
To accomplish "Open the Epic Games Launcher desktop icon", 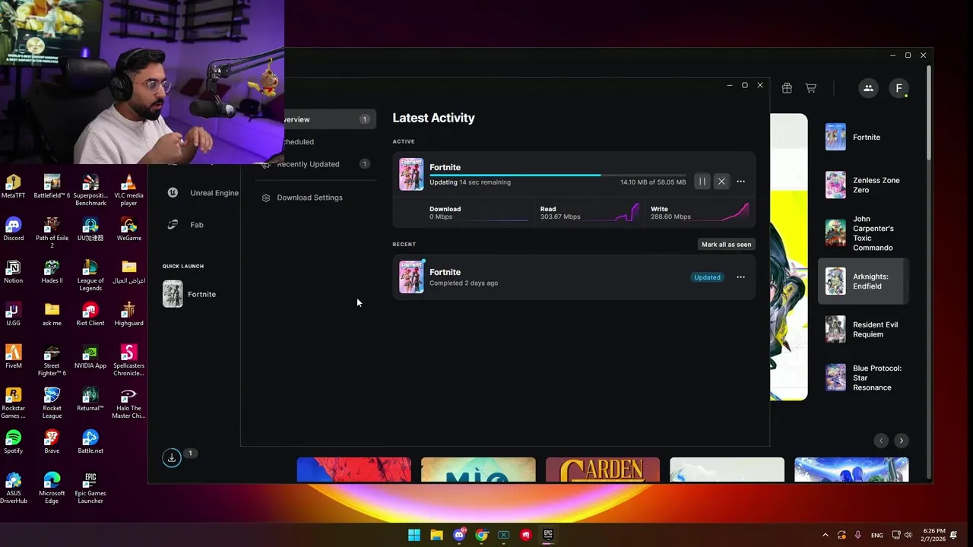I will (90, 488).
